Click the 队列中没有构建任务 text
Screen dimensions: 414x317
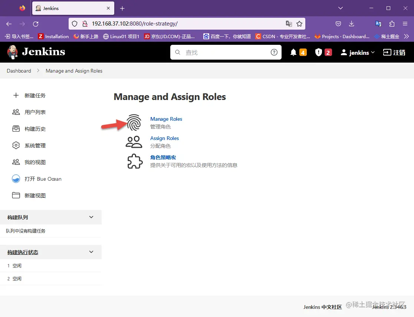(x=26, y=231)
